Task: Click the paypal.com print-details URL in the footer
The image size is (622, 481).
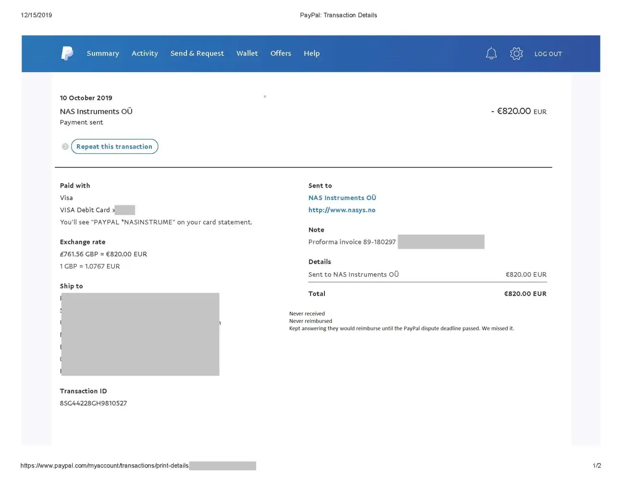Action: [x=104, y=466]
